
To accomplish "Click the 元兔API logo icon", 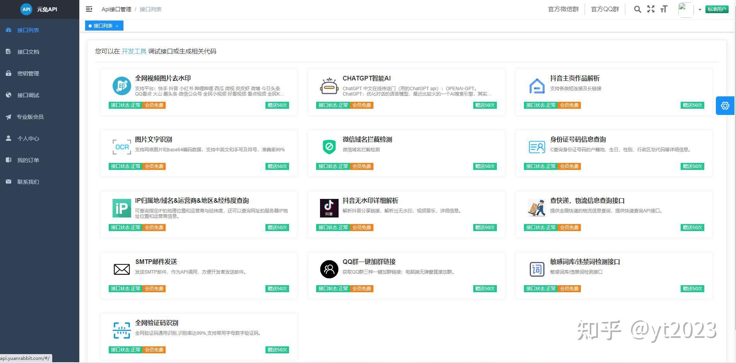I will pyautogui.click(x=26, y=9).
